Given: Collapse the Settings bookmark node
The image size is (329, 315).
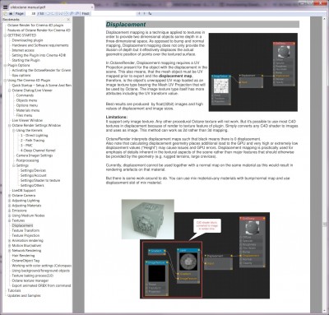Looking at the screenshot, I should 14,165.
